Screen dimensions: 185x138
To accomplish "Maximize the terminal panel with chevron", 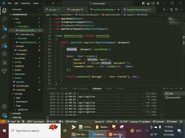I will tap(176, 89).
